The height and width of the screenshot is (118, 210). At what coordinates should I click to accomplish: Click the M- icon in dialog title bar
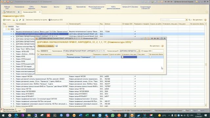tap(158, 38)
